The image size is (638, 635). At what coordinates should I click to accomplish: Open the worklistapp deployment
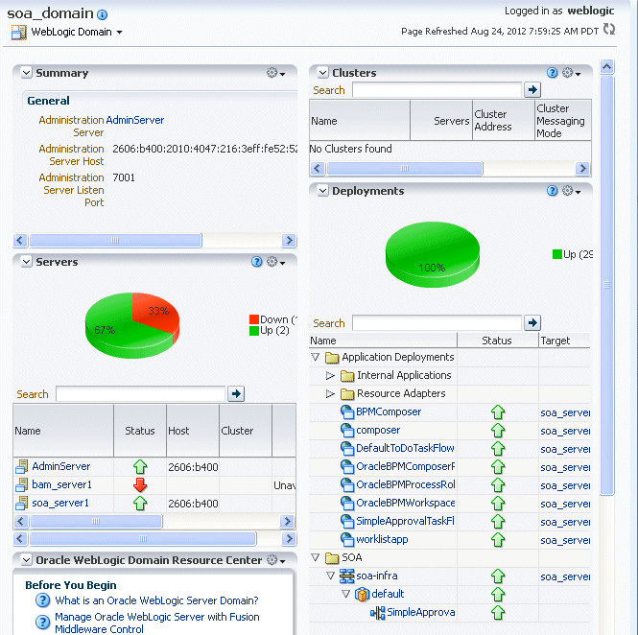coord(382,539)
